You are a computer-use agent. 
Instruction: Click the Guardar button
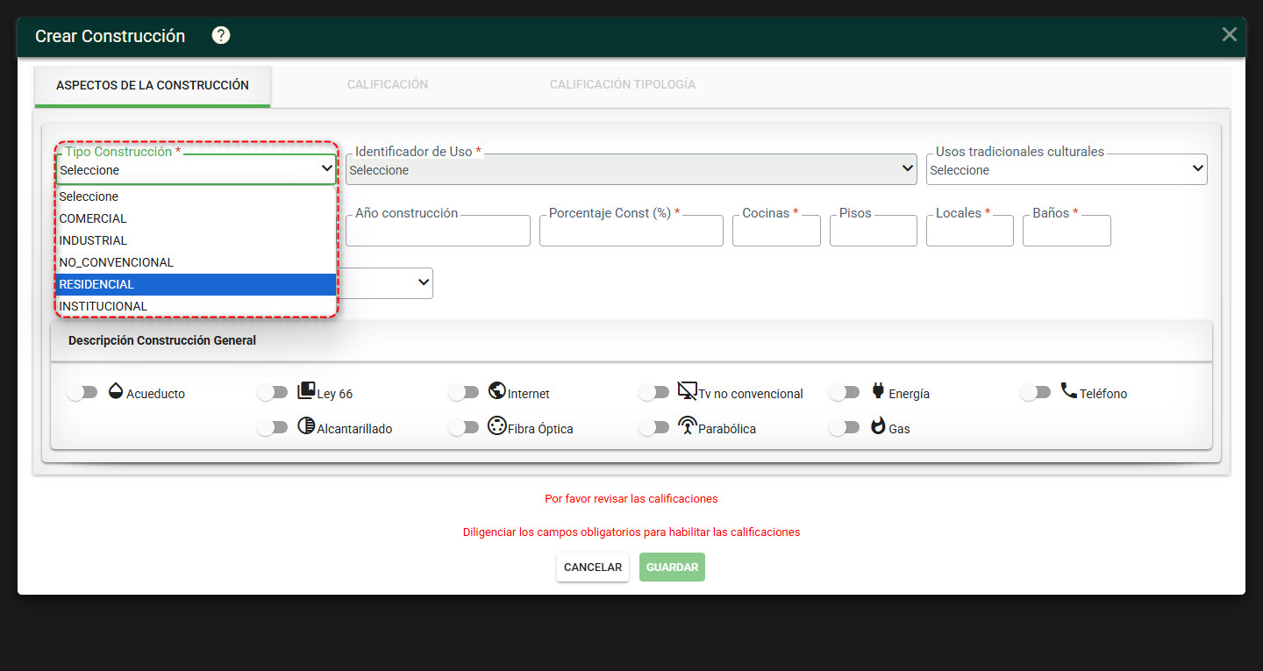672,567
